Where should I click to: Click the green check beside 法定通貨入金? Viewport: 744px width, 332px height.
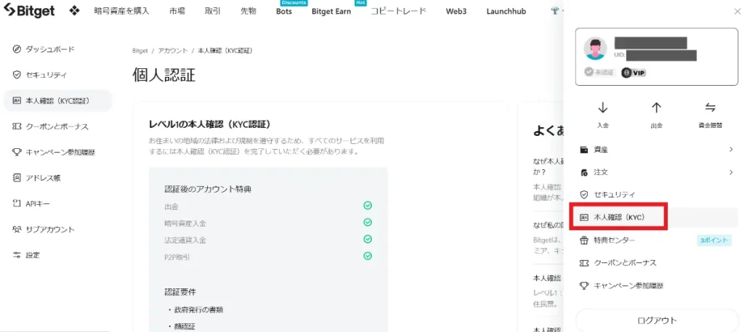coord(367,238)
